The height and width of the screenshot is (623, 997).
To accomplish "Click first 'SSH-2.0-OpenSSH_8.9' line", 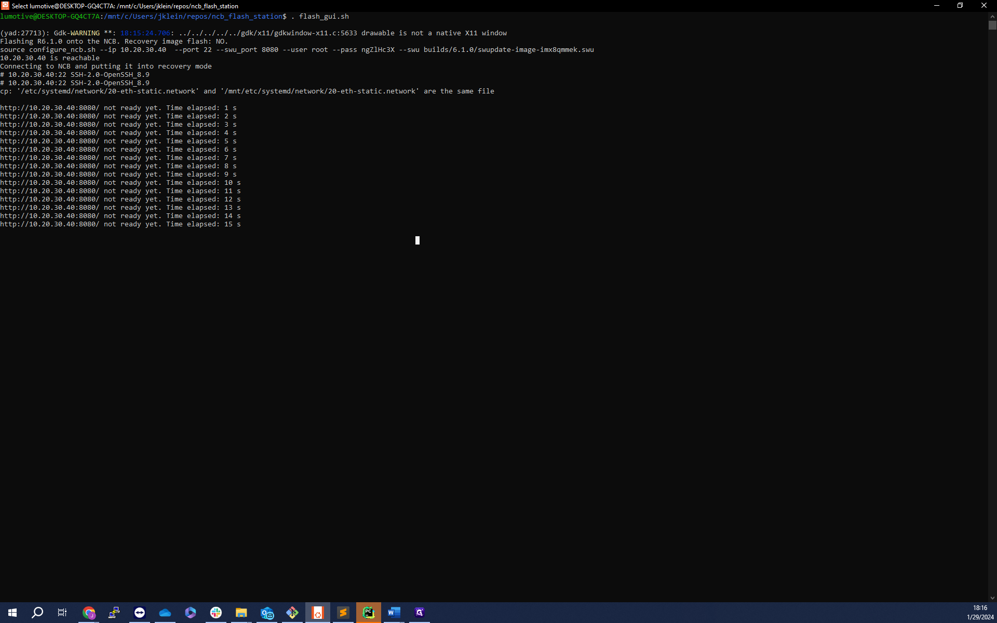I will click(75, 75).
